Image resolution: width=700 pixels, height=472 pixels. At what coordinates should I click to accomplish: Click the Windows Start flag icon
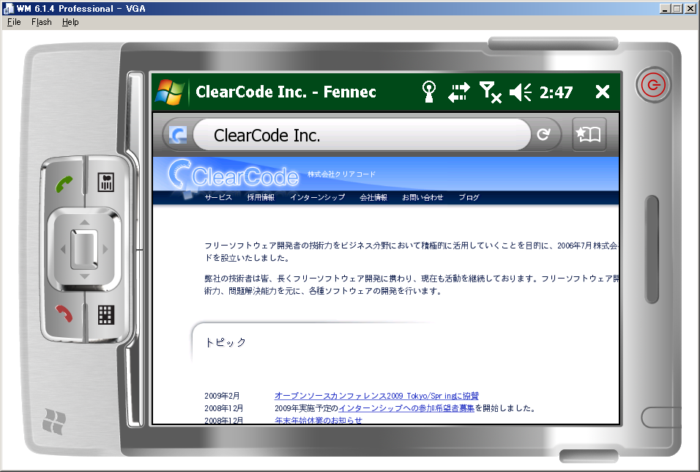pyautogui.click(x=169, y=92)
